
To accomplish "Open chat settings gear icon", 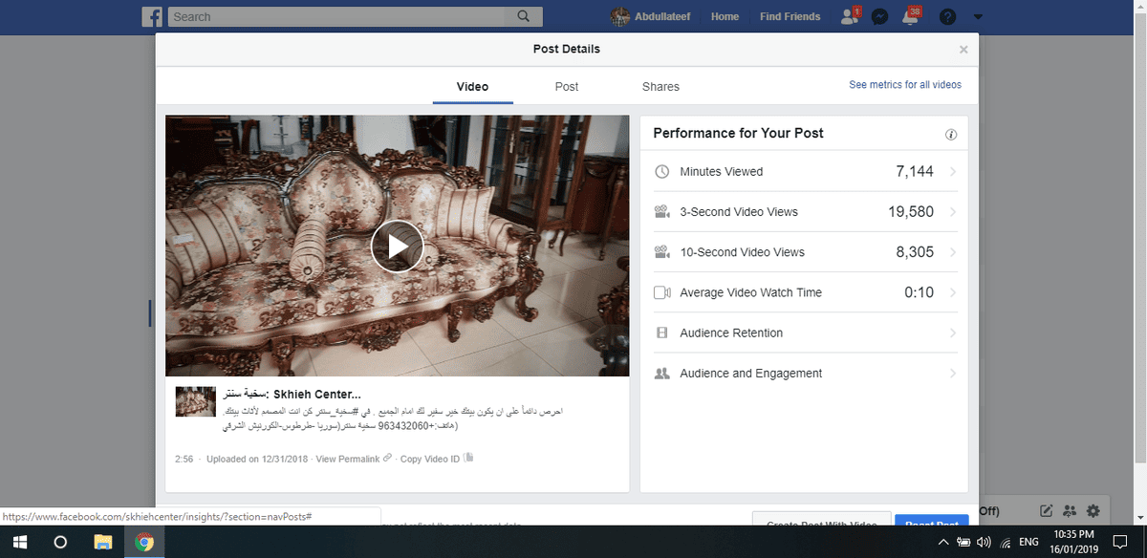I will click(1093, 511).
